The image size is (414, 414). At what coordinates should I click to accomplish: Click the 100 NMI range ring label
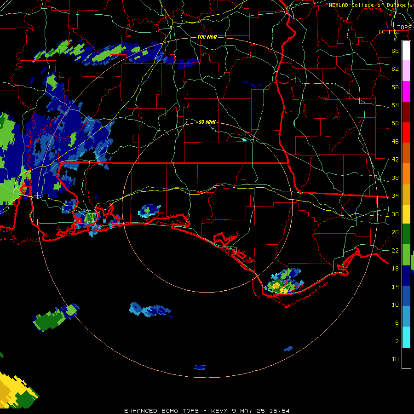click(207, 37)
